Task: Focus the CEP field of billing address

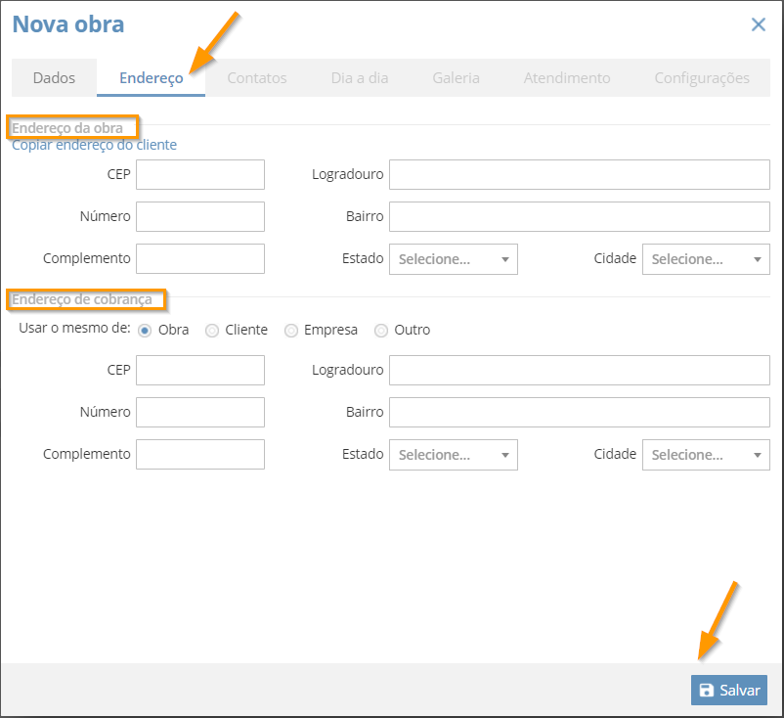Action: click(x=200, y=371)
